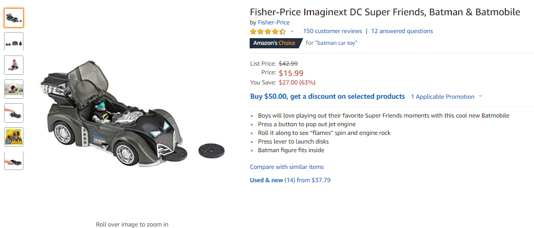Click the star rating icons
The height and width of the screenshot is (228, 534).
268,32
